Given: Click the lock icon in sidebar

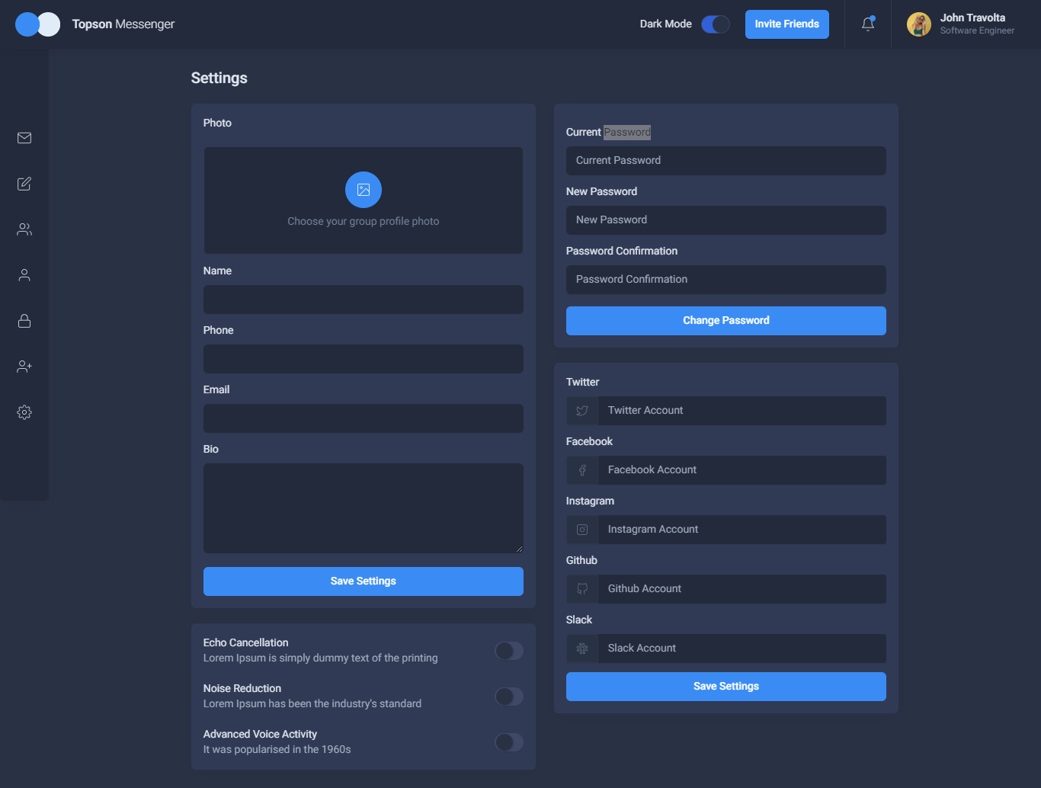Looking at the screenshot, I should (24, 321).
